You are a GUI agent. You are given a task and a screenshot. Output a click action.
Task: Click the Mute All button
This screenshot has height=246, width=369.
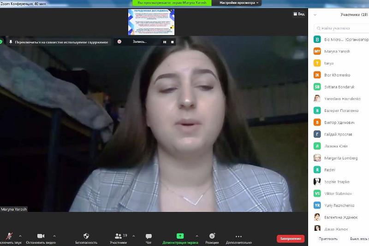(359, 239)
